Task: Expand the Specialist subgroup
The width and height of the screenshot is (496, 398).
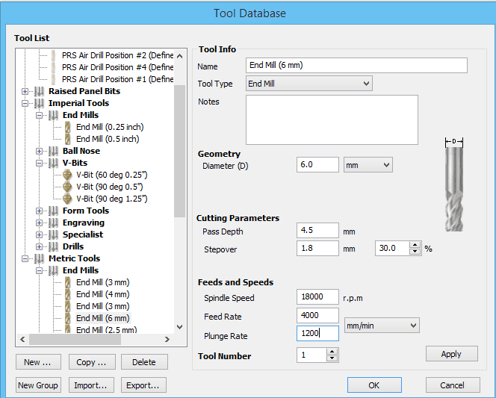Action: [x=39, y=234]
